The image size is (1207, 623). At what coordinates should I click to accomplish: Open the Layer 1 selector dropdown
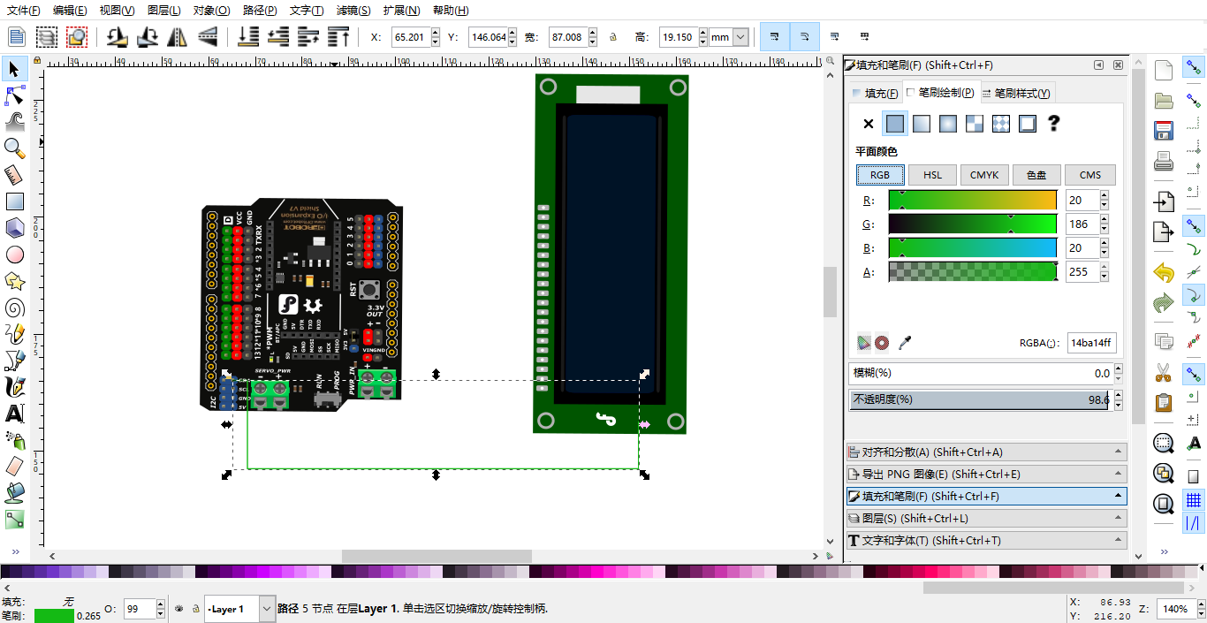267,609
